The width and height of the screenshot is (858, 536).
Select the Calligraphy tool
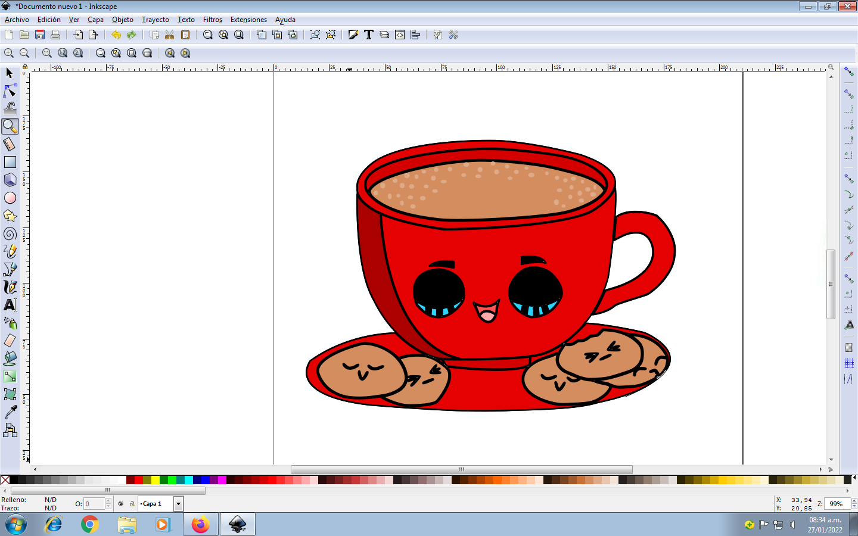(10, 287)
